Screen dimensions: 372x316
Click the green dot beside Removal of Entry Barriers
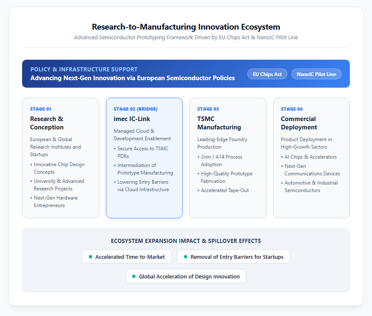click(x=186, y=257)
